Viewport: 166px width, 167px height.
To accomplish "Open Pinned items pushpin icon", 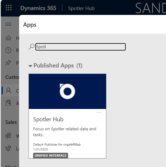I will pyautogui.click(x=8, y=63).
